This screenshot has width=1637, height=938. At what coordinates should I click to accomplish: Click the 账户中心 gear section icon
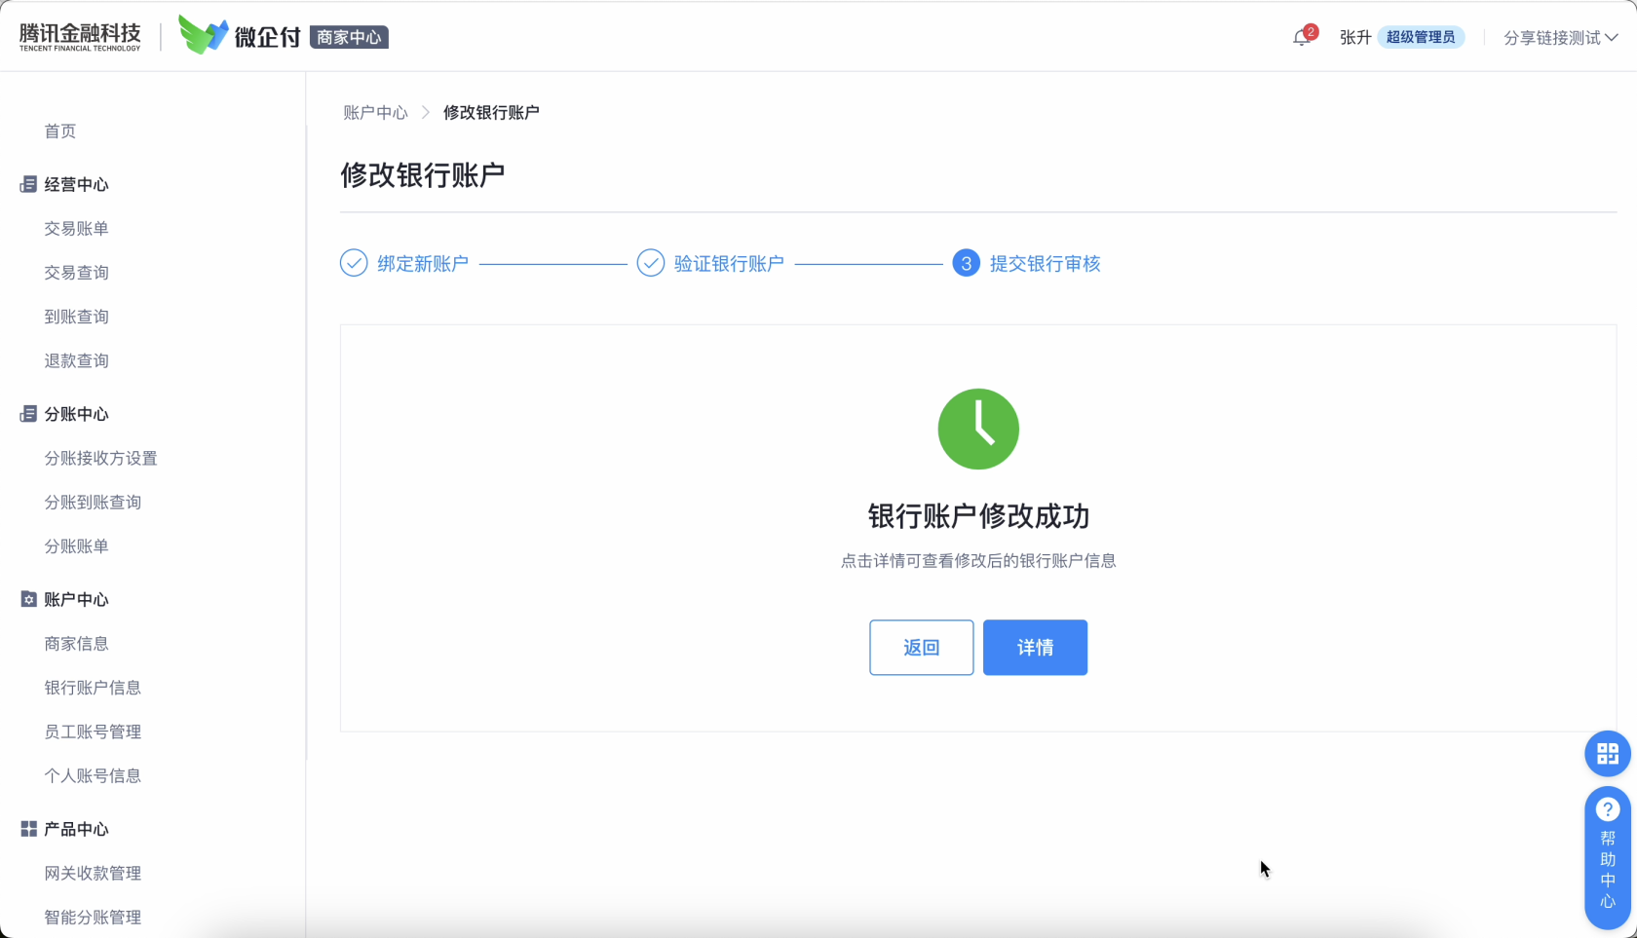pyautogui.click(x=28, y=599)
